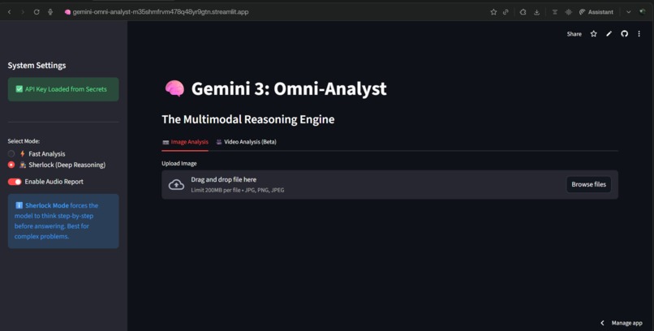Open the browser extensions icon
Screen dimensions: 654x331
(x=523, y=12)
